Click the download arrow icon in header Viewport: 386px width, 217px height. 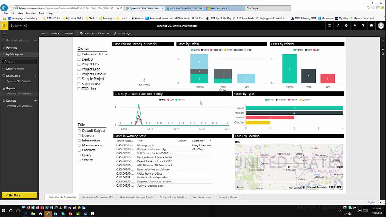click(x=355, y=26)
